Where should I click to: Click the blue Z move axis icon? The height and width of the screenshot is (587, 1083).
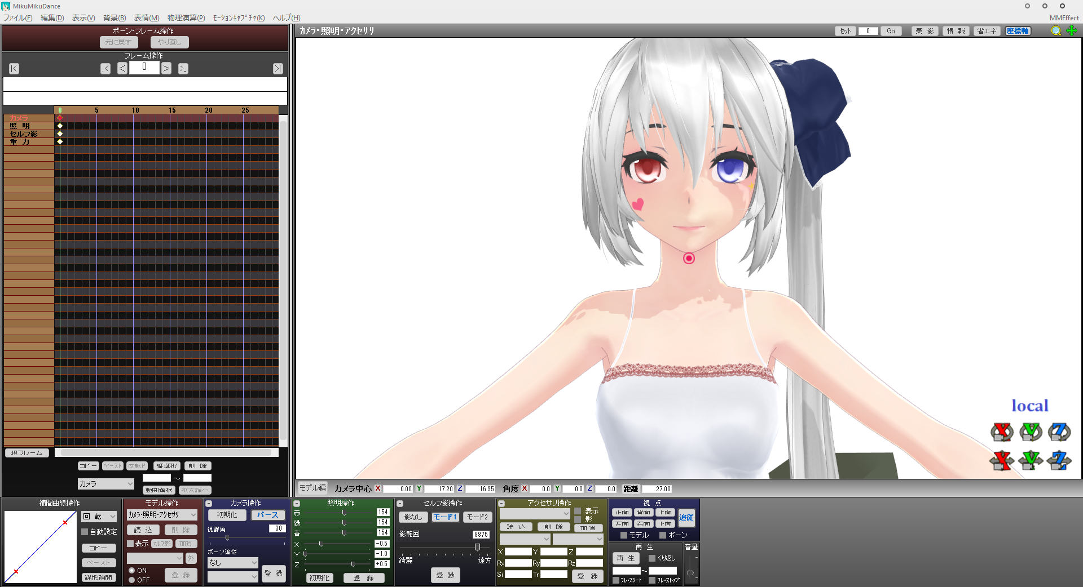(1059, 461)
